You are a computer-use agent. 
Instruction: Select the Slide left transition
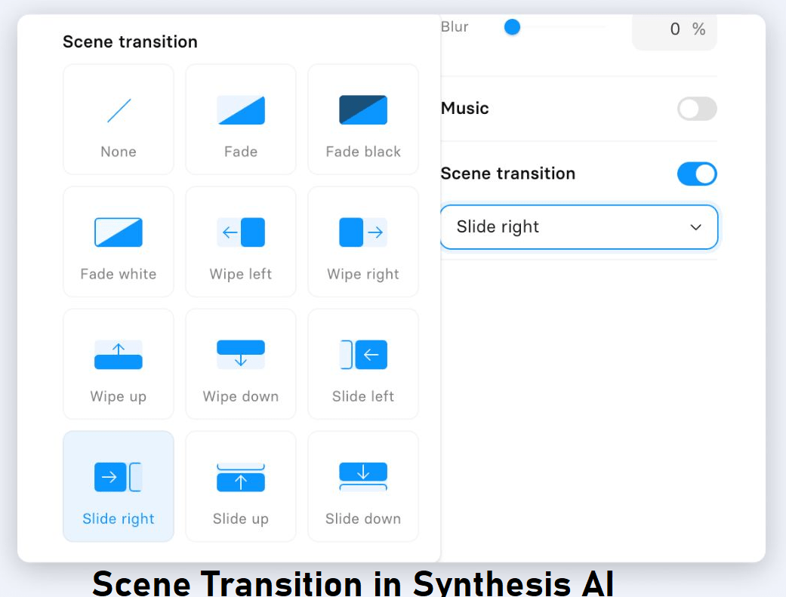point(362,364)
